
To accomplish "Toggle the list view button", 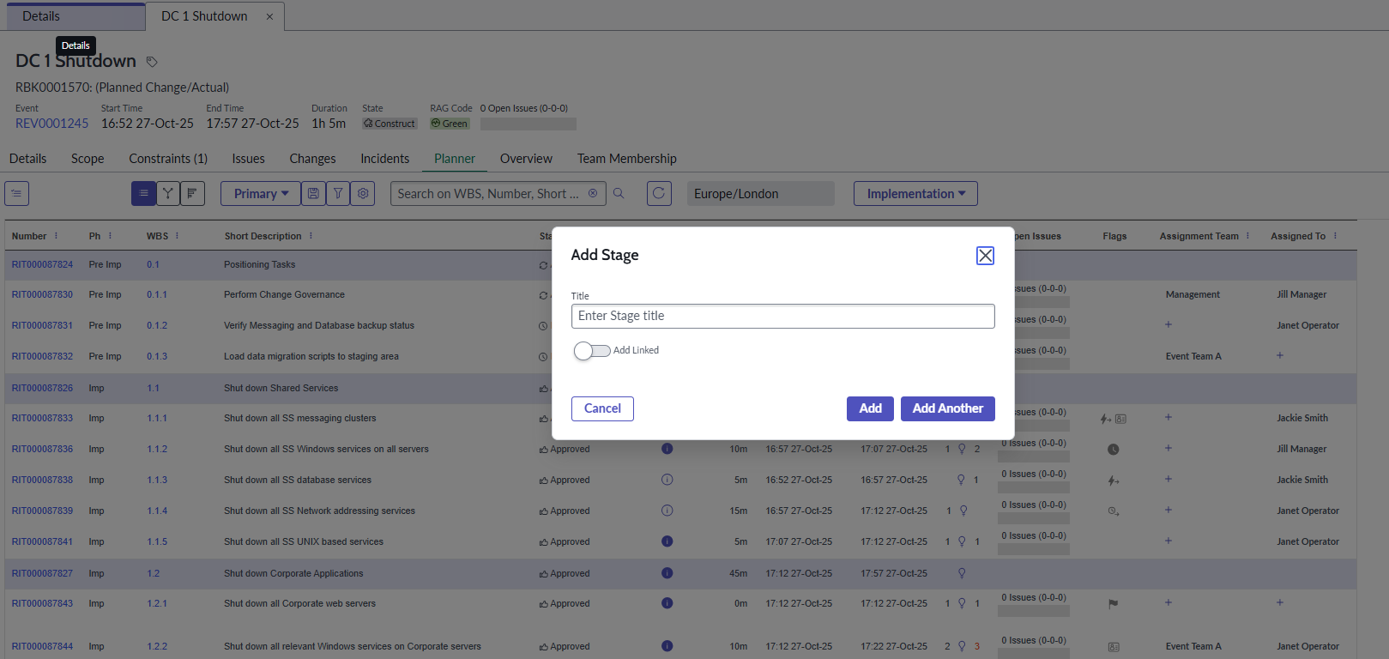I will coord(143,194).
